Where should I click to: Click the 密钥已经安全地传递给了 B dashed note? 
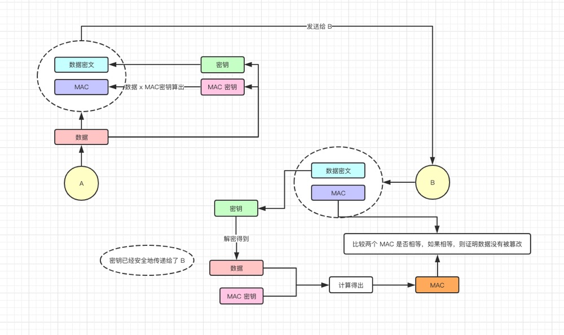(147, 261)
